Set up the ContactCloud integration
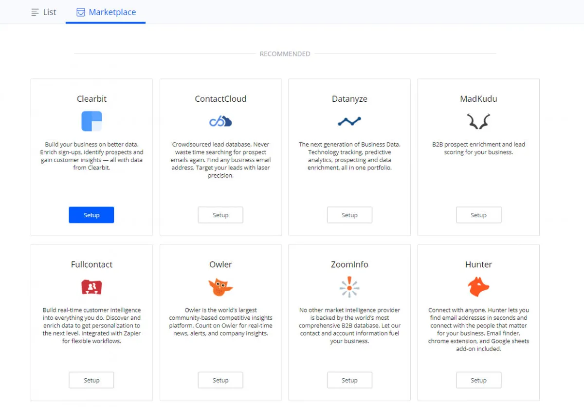584x407 pixels. (220, 215)
